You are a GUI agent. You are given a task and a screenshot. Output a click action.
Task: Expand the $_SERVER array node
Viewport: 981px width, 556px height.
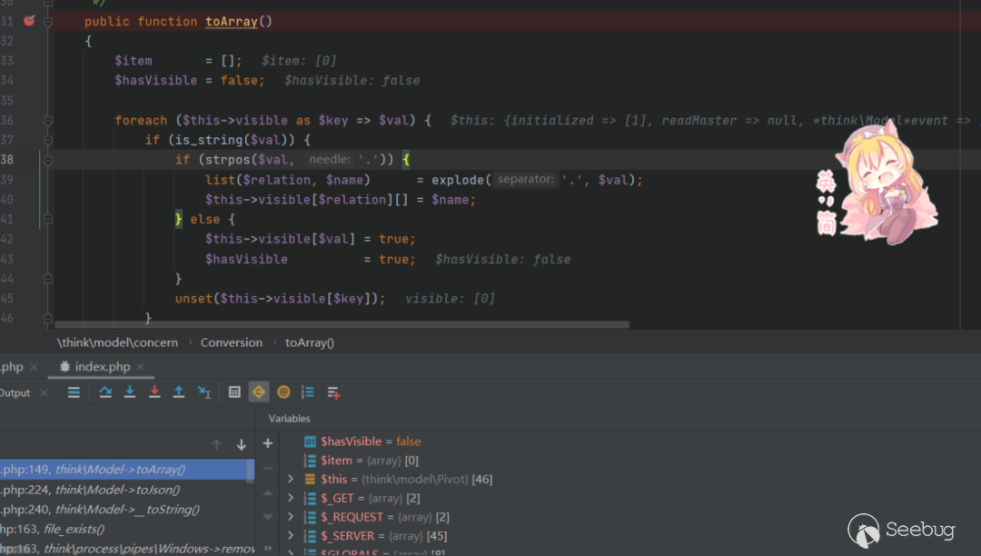(291, 536)
